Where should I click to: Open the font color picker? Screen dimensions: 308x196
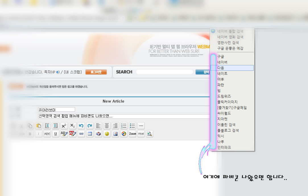coord(64,134)
